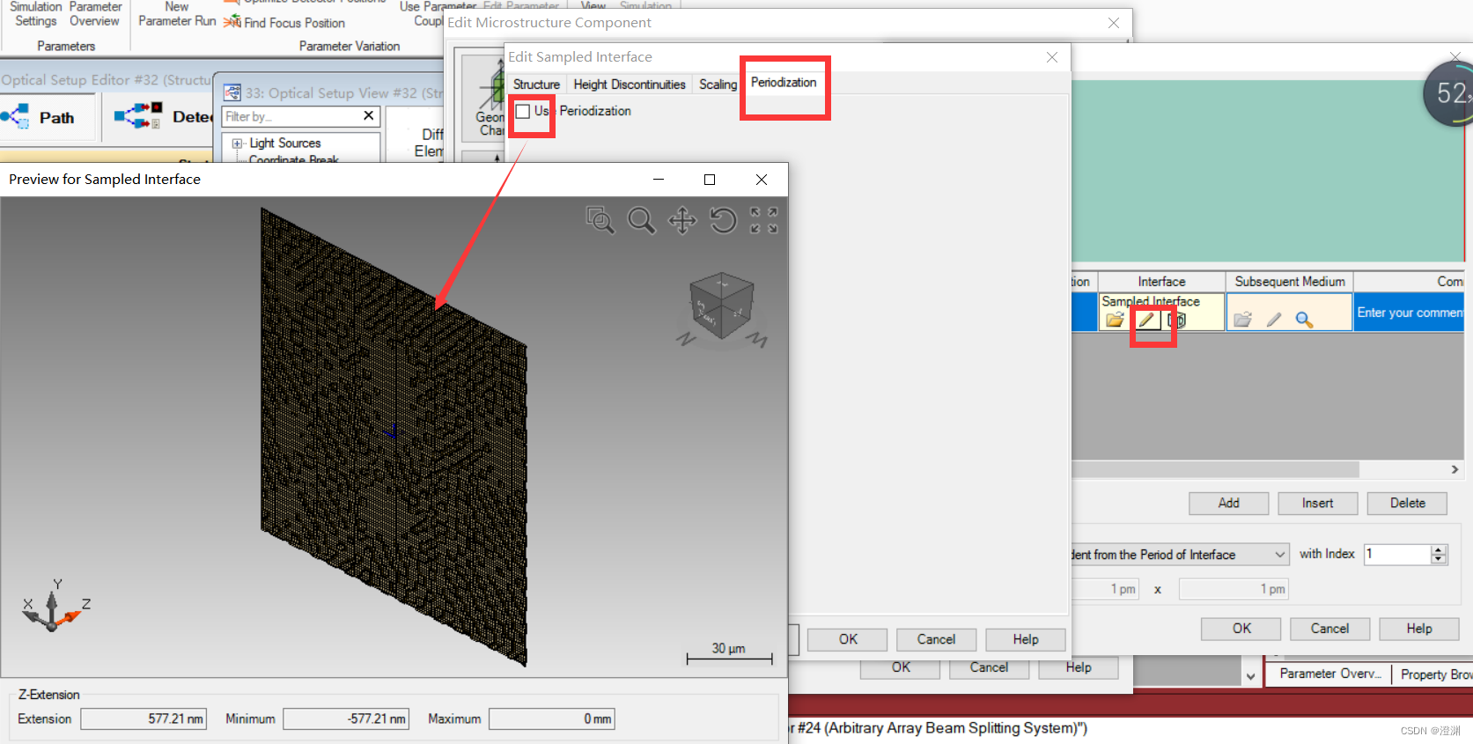Click Parameter Overview in the ribbon

pos(95,14)
